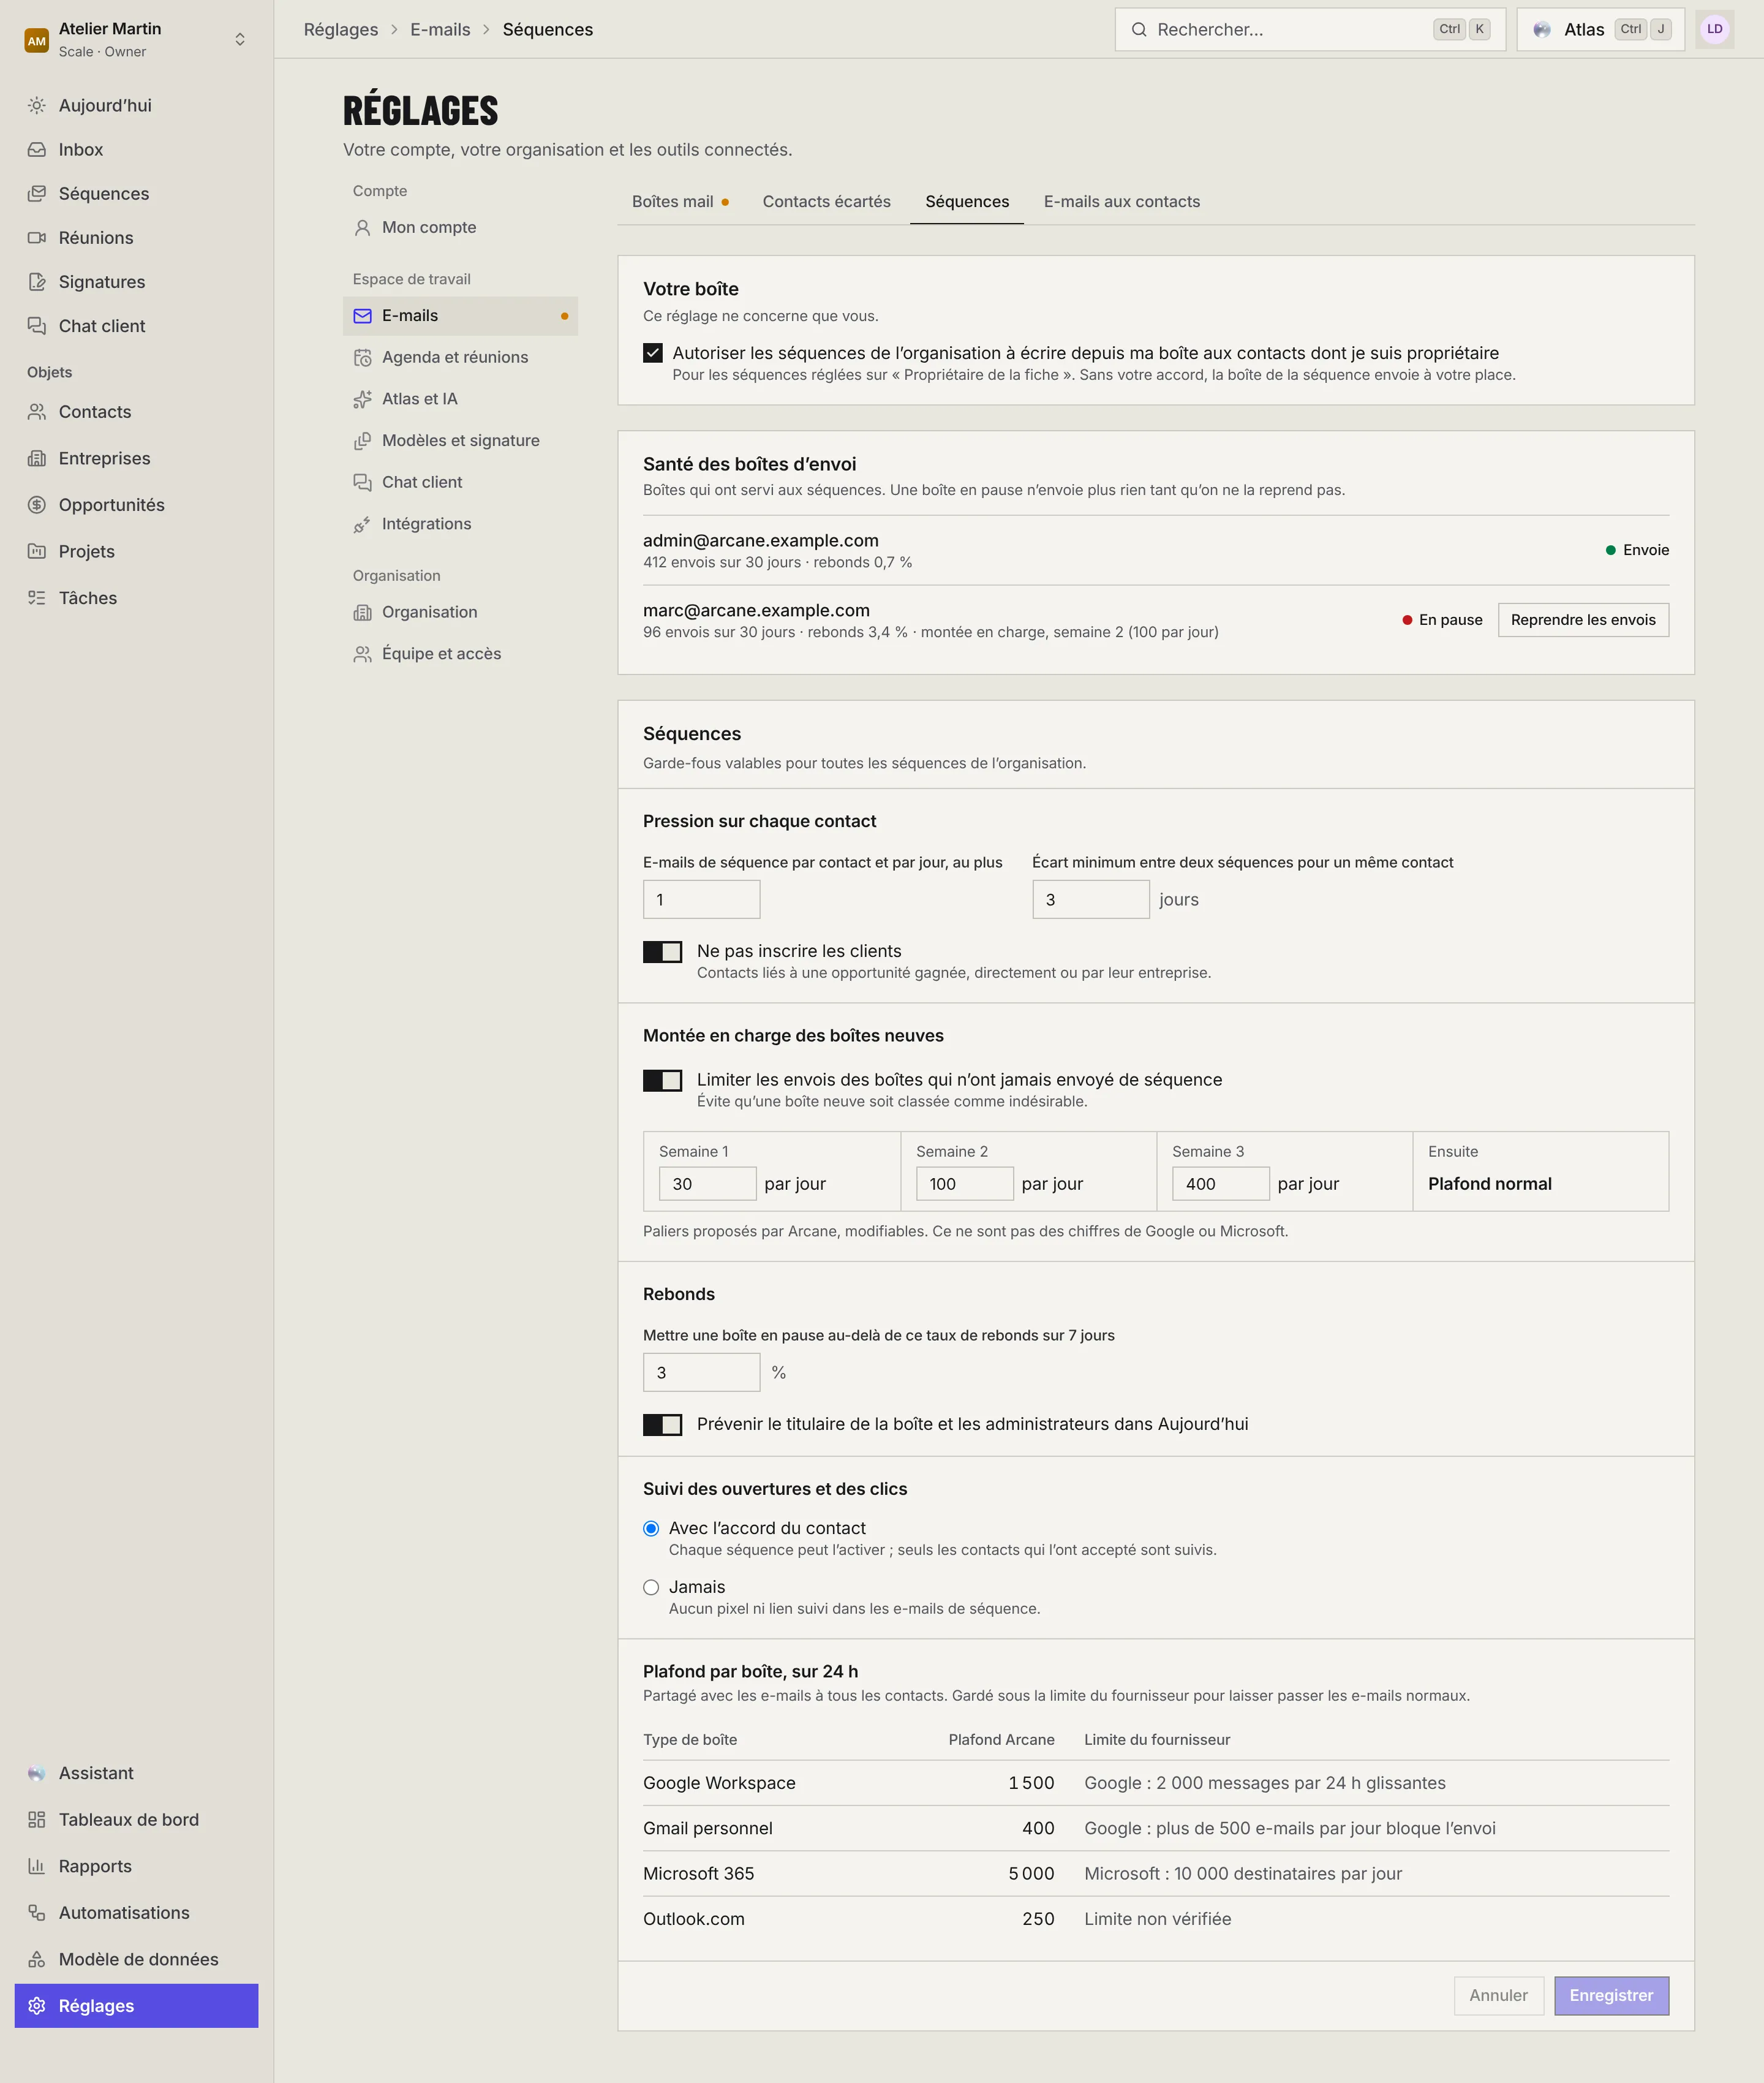The image size is (1764, 2083).
Task: Focus the Rechercher search field
Action: tap(1310, 30)
